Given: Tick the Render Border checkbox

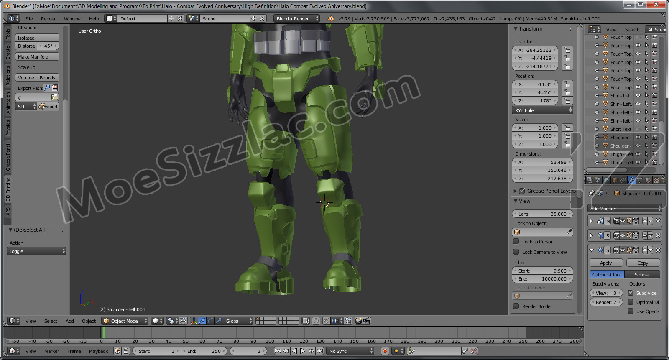Looking at the screenshot, I should pos(516,306).
